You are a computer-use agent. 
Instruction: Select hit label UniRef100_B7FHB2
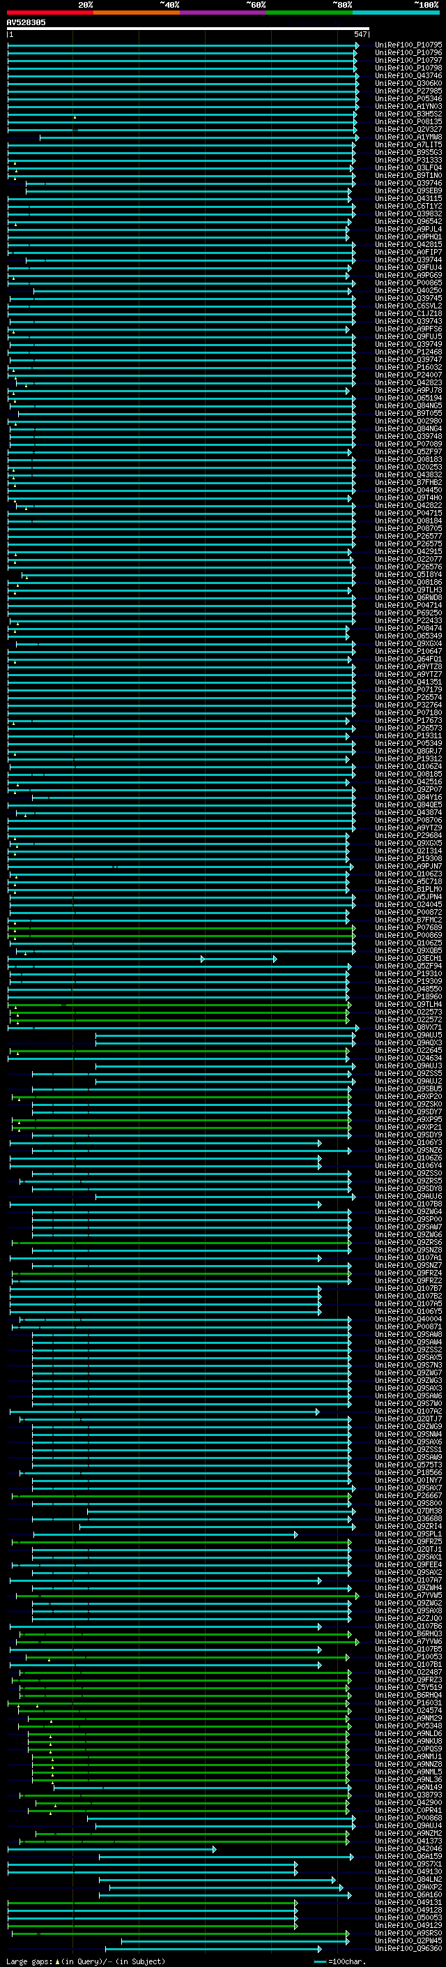408,483
